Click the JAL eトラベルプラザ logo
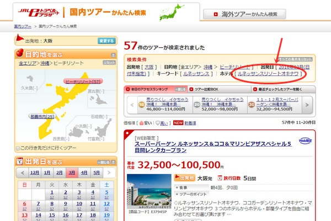Viewport: 331px width, 221px height. (39, 13)
